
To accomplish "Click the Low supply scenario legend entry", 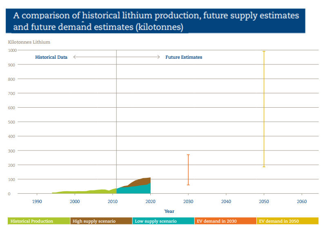I will [x=163, y=221].
